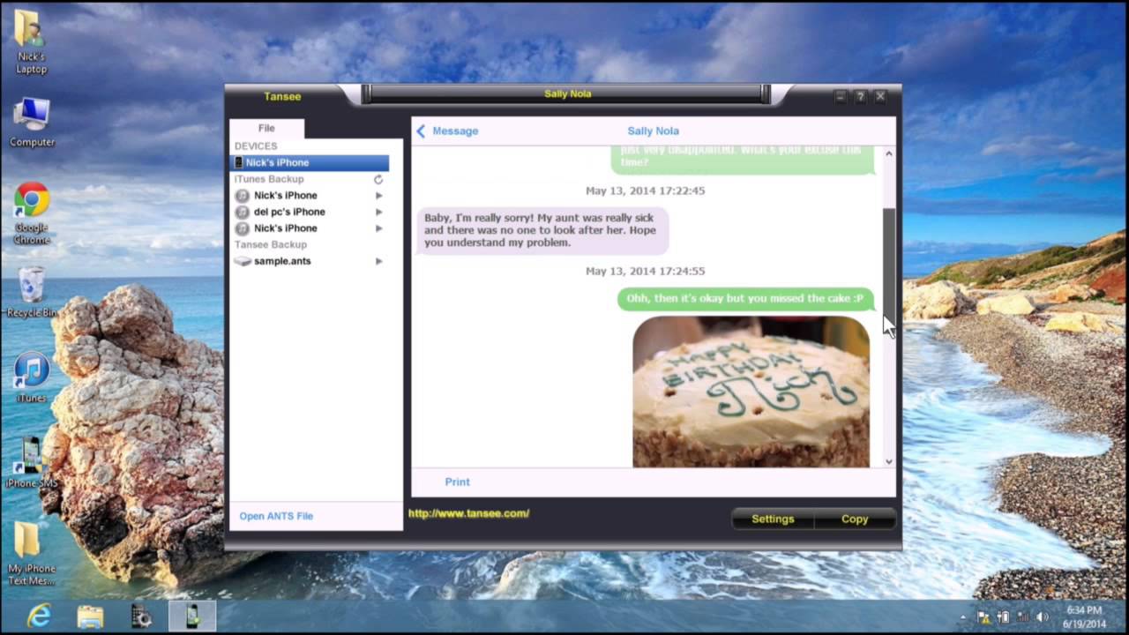This screenshot has height=635, width=1129.
Task: Open the network signal tray icon
Action: (1024, 617)
